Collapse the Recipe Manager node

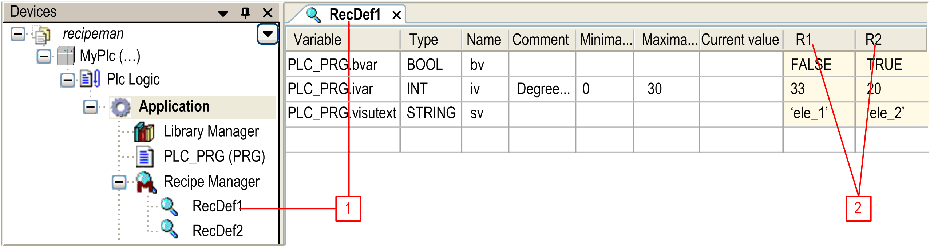119,182
